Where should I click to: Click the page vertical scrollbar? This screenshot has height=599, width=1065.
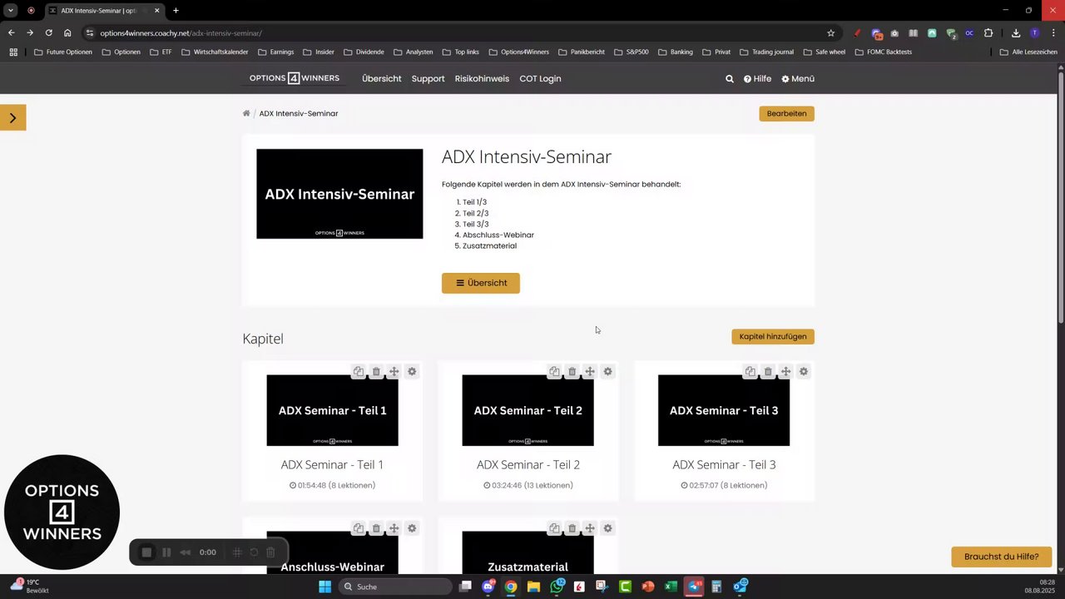(1061, 200)
